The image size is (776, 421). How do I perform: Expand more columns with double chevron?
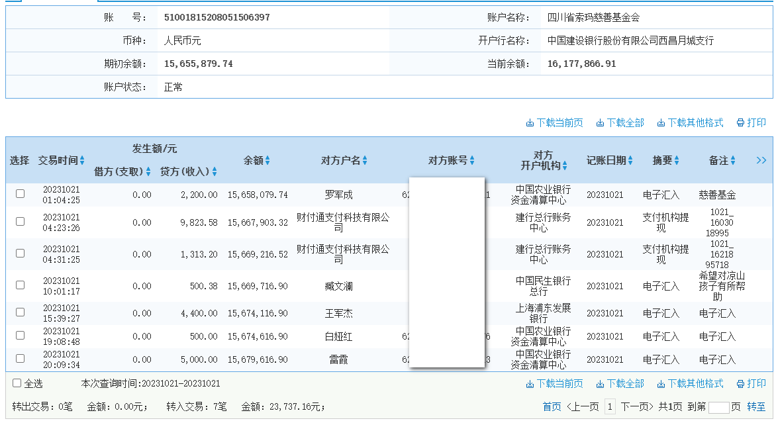(761, 160)
